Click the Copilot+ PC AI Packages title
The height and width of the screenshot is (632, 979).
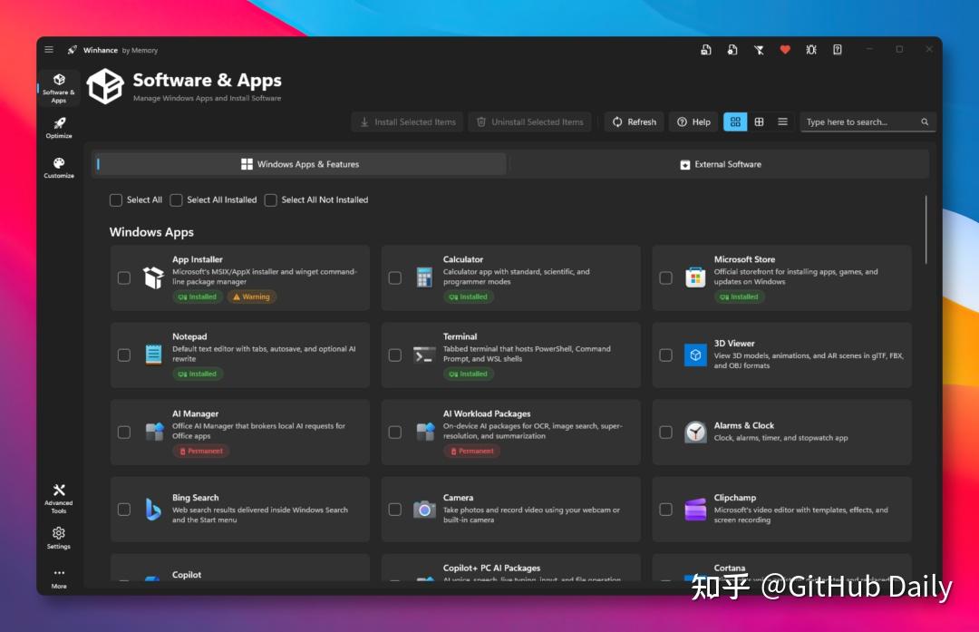click(x=491, y=568)
